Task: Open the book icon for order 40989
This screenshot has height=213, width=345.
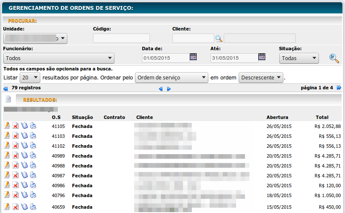Action: 24,155
